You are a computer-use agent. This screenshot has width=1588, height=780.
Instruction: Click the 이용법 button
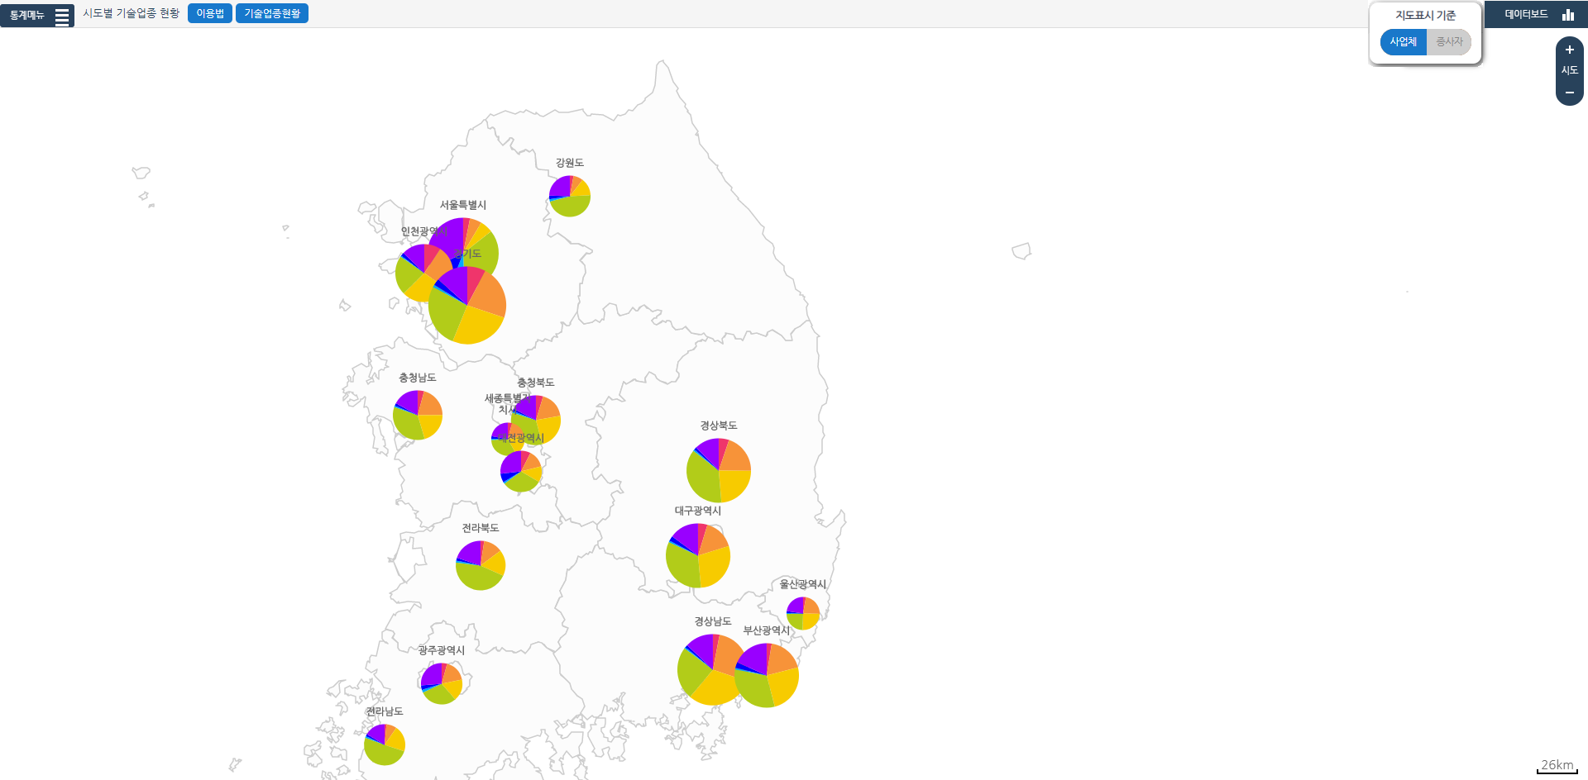pos(210,14)
